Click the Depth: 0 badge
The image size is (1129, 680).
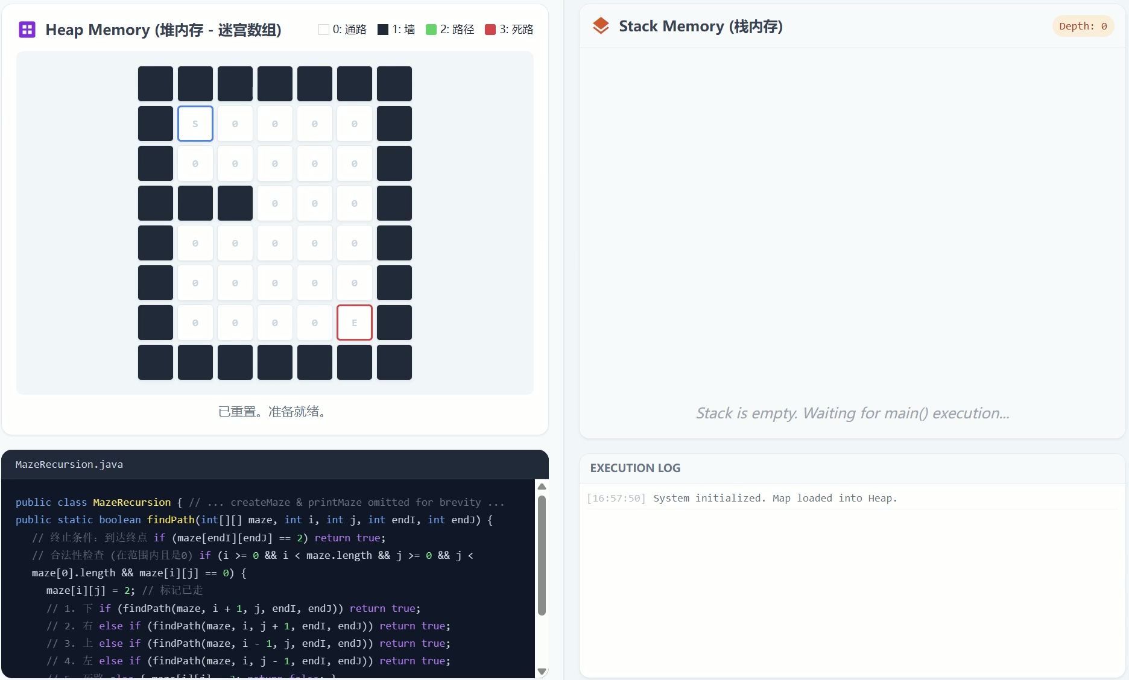click(x=1083, y=26)
